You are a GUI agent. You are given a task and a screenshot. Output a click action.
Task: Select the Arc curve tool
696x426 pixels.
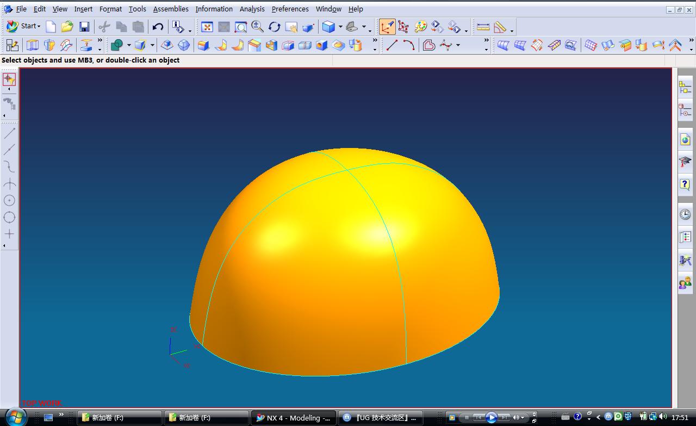408,45
